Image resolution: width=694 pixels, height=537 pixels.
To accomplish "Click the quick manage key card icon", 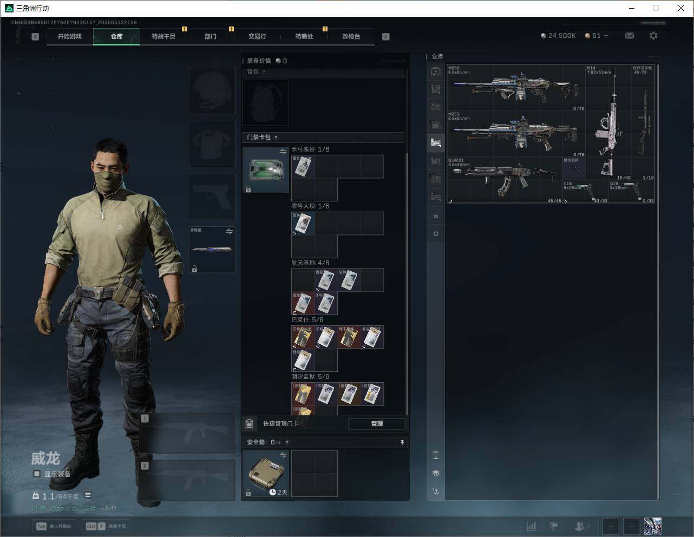I will (x=250, y=423).
